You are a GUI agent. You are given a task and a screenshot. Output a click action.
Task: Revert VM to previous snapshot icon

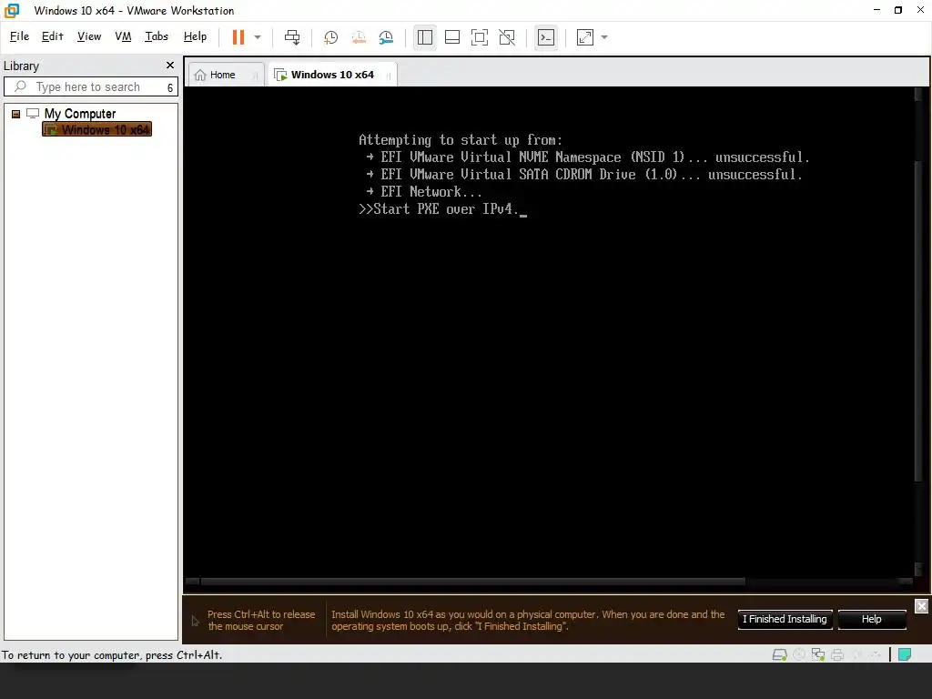coord(359,37)
